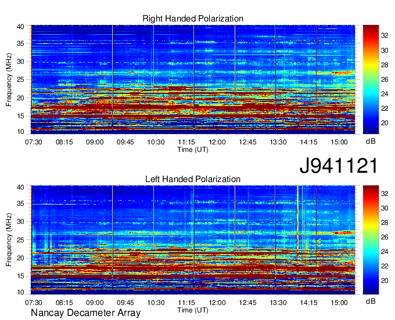The height and width of the screenshot is (320, 395).
Task: Click 20 value on Right Handed colorbar scale
Action: click(385, 123)
